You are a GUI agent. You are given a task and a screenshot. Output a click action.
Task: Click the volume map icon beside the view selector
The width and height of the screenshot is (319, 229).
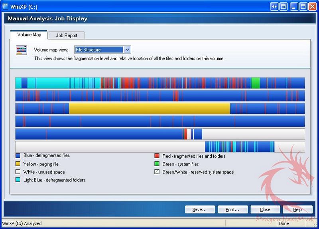point(21,50)
